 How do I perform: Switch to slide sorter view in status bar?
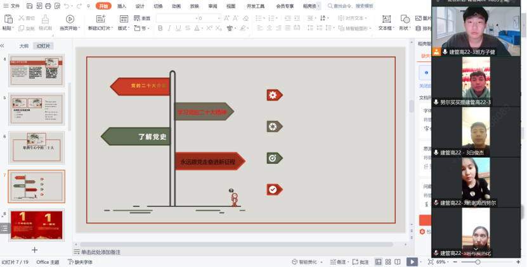coord(388,262)
